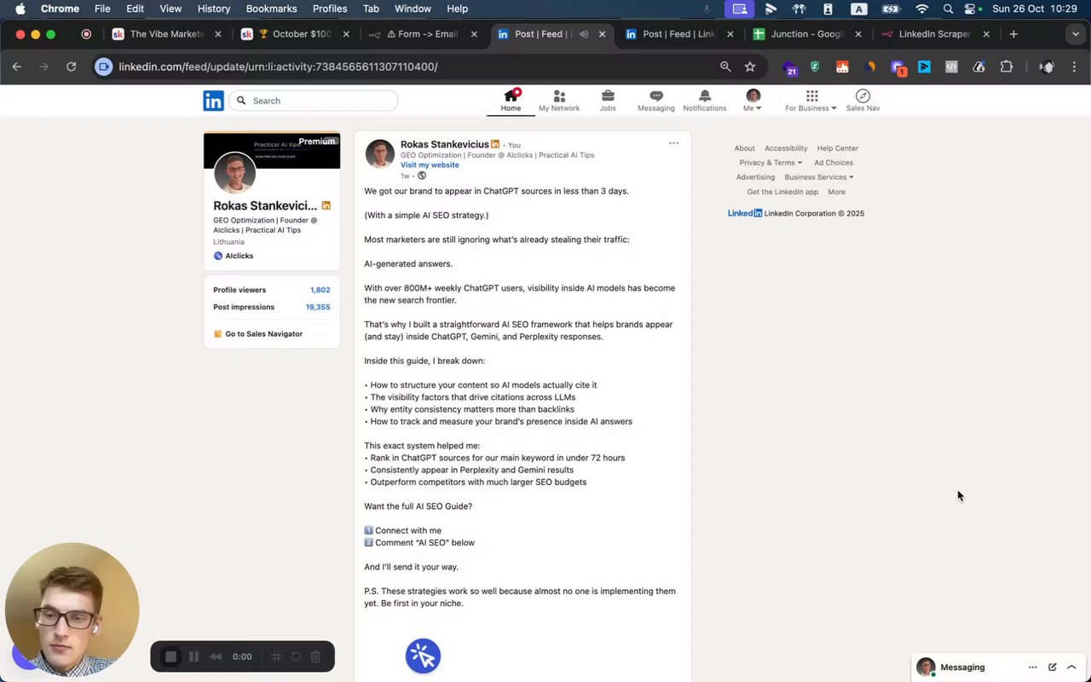Viewport: 1091px width, 682px height.
Task: Open the post author's avatar
Action: tap(380, 154)
